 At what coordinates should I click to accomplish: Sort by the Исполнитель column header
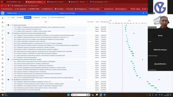click(x=90, y=22)
